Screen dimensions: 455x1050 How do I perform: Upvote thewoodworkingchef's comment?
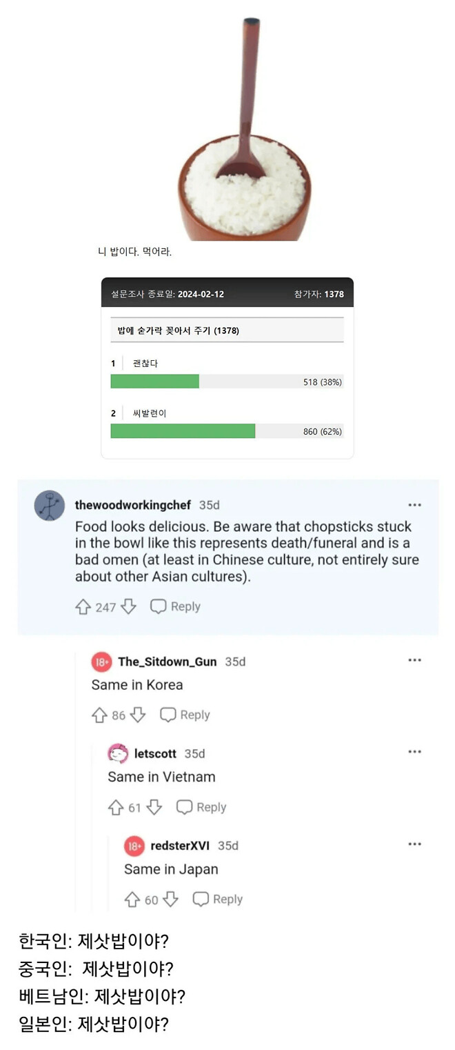pos(82,606)
